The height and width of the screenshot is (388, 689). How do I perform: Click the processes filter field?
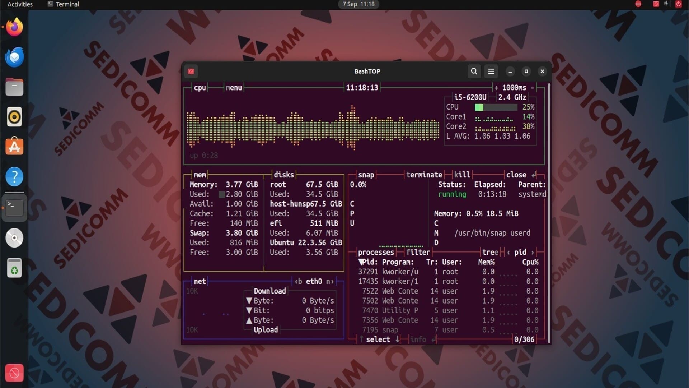click(418, 252)
